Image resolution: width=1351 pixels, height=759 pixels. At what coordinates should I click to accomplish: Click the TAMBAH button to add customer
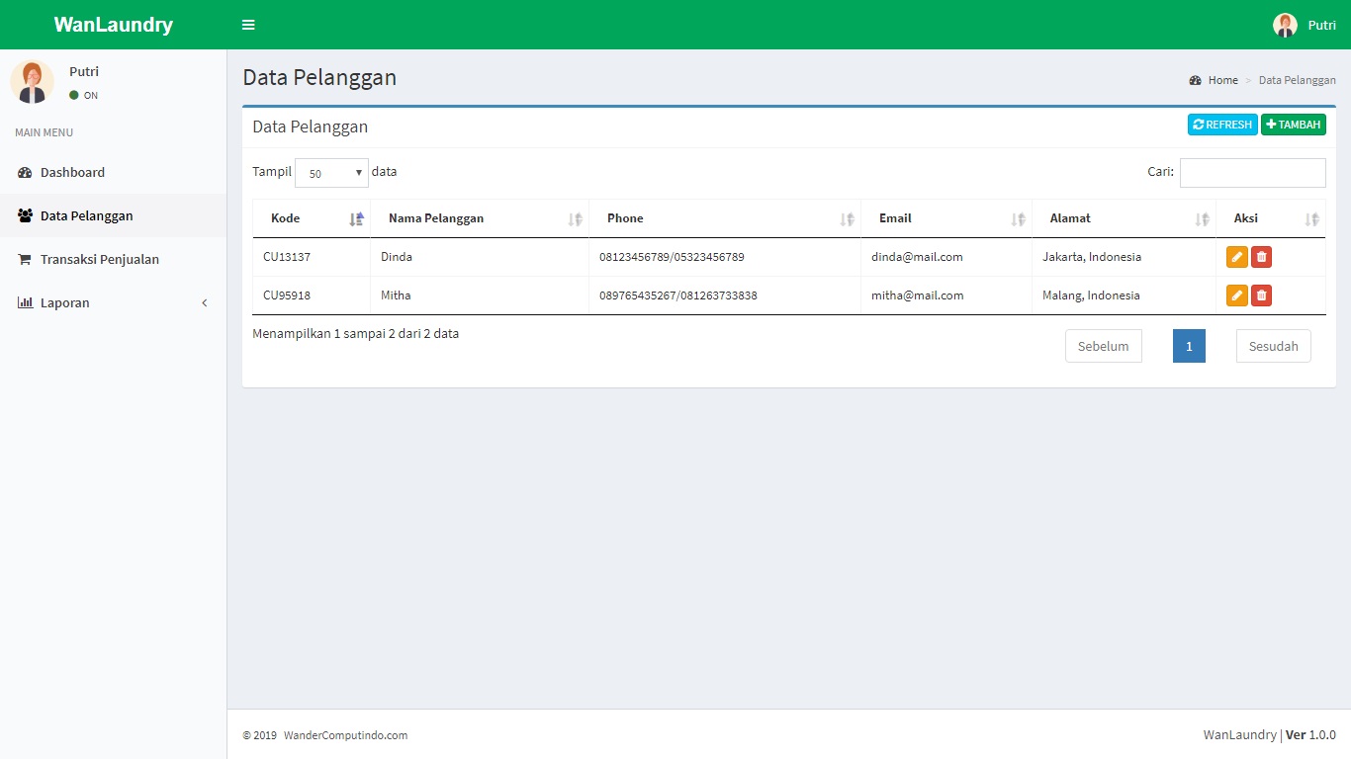pyautogui.click(x=1294, y=125)
